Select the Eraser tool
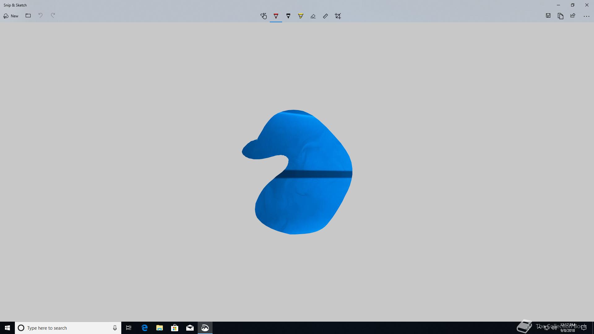The width and height of the screenshot is (594, 334). point(313,16)
